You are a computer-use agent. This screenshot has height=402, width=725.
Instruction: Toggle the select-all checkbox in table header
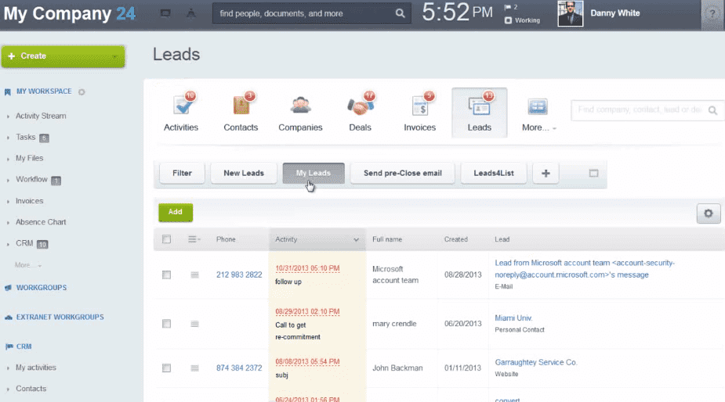point(166,239)
